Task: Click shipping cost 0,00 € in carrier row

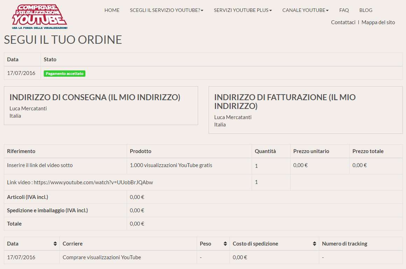Action: (240, 257)
